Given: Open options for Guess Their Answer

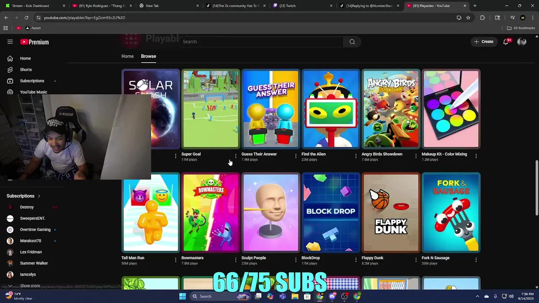Looking at the screenshot, I should click(296, 156).
